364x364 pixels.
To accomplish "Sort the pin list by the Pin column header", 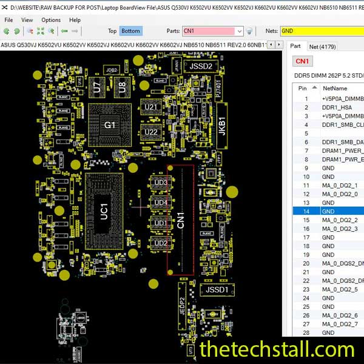I will pyautogui.click(x=307, y=88).
